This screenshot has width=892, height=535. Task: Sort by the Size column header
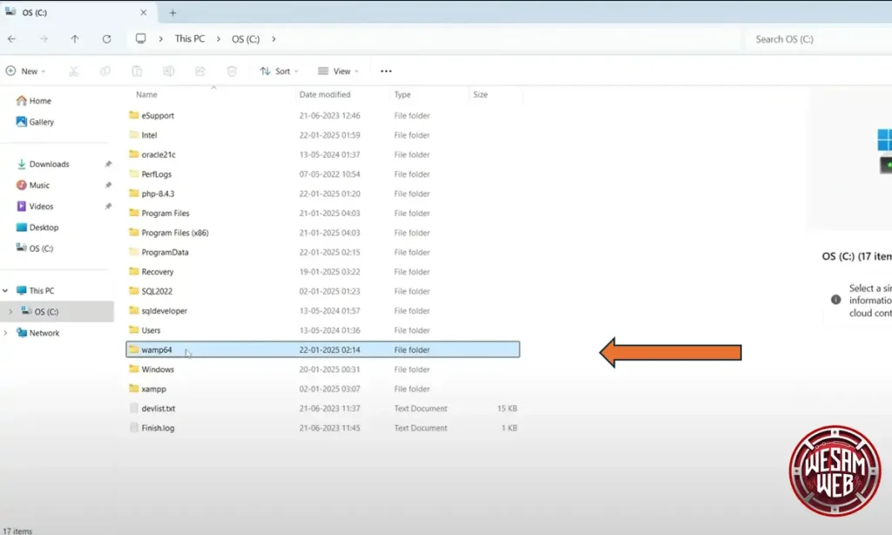click(480, 94)
